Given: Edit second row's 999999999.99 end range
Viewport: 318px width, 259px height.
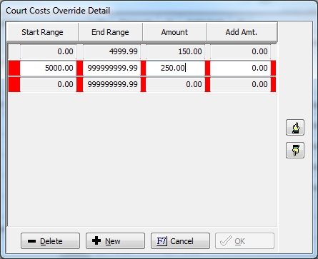Looking at the screenshot, I should [x=111, y=68].
